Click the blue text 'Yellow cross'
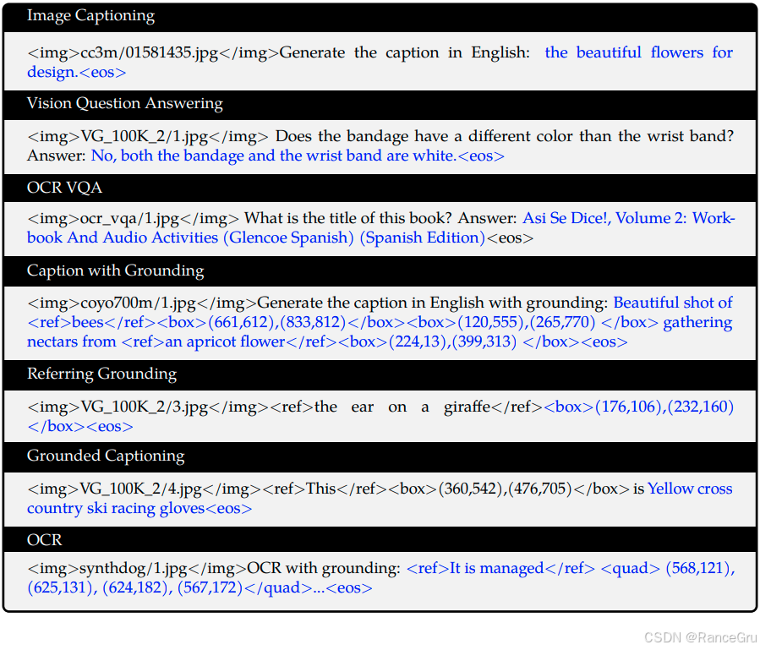Viewport: 760px width, 650px height. (690, 489)
